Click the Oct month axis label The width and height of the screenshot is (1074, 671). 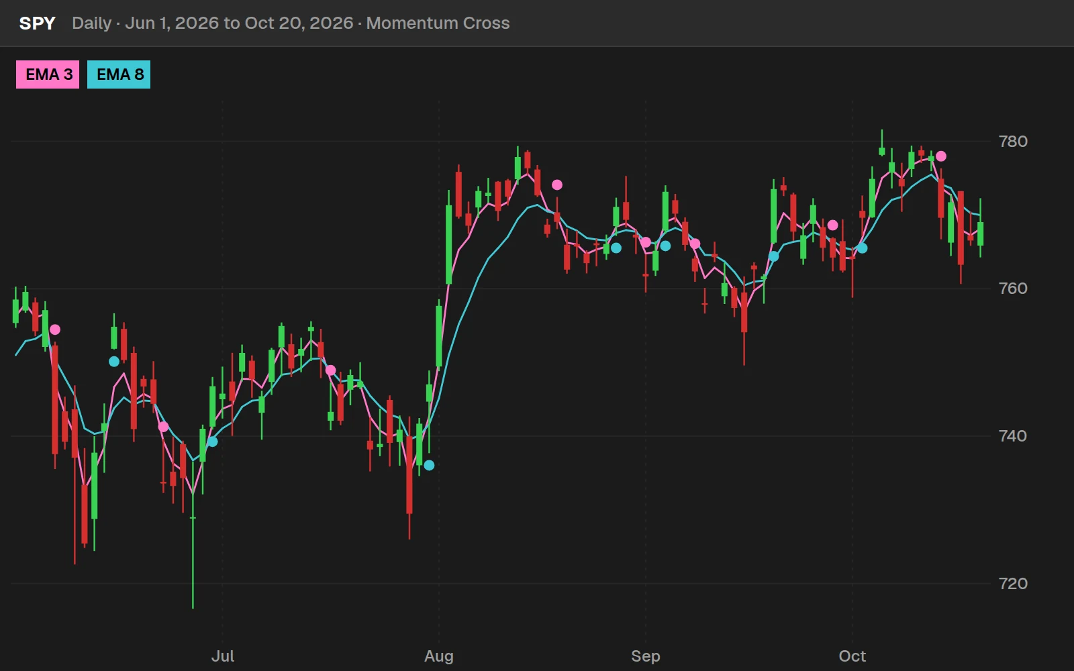852,656
